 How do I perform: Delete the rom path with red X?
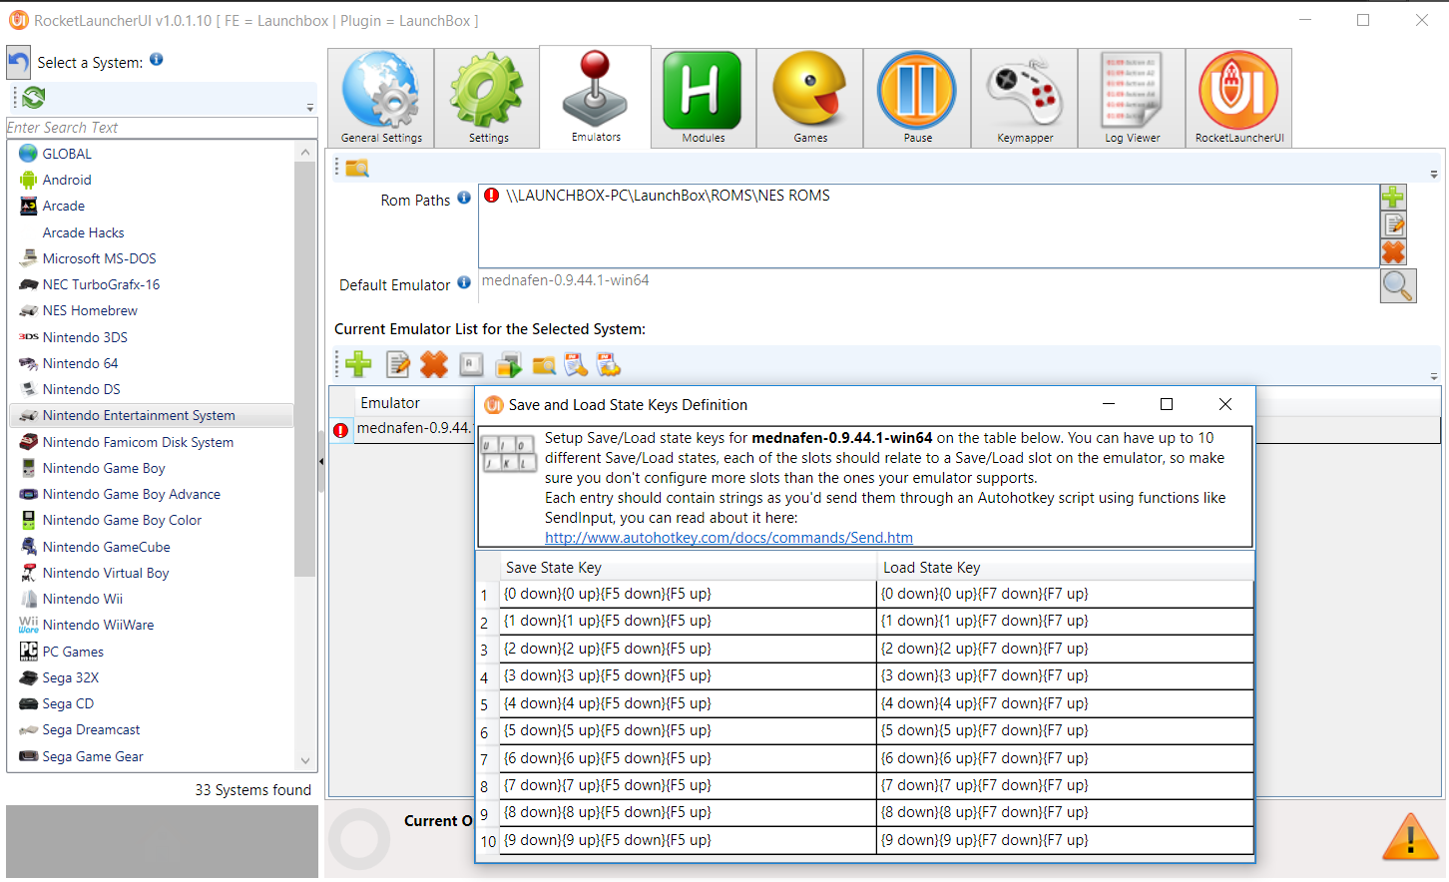point(1393,252)
